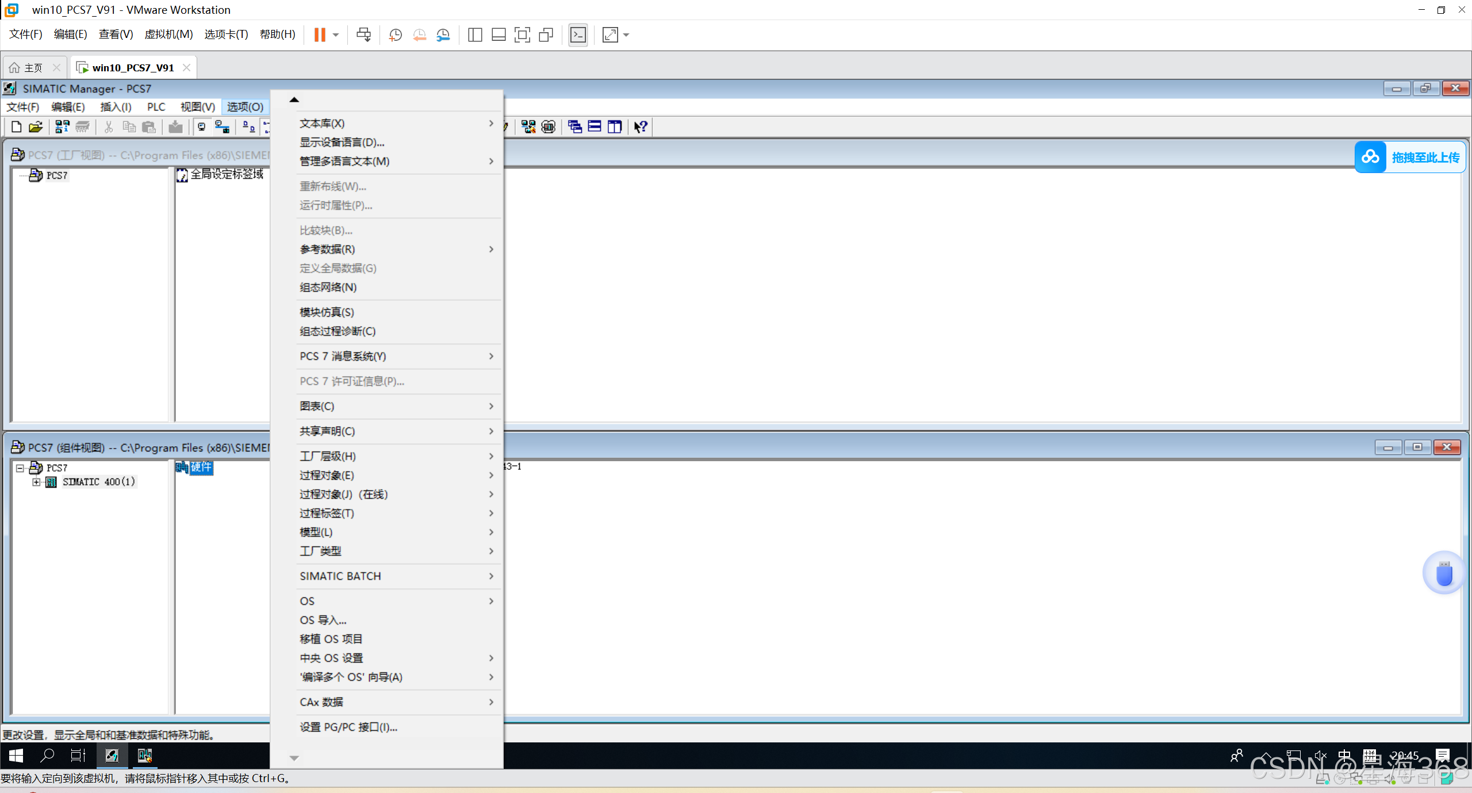Toggle the Online view toolbar button
Viewport: 1472px width, 793px height.
click(222, 127)
